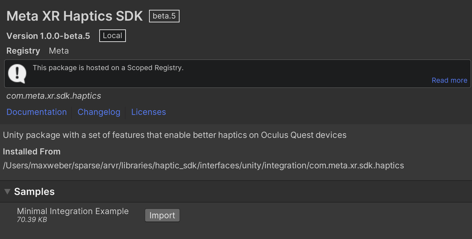Click Read more about Scoped Registry
The width and height of the screenshot is (472, 239).
(x=449, y=80)
